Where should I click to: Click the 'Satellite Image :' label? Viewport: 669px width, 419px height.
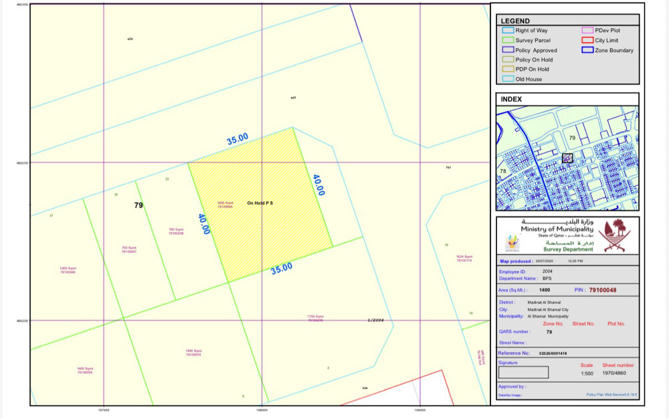click(x=510, y=395)
